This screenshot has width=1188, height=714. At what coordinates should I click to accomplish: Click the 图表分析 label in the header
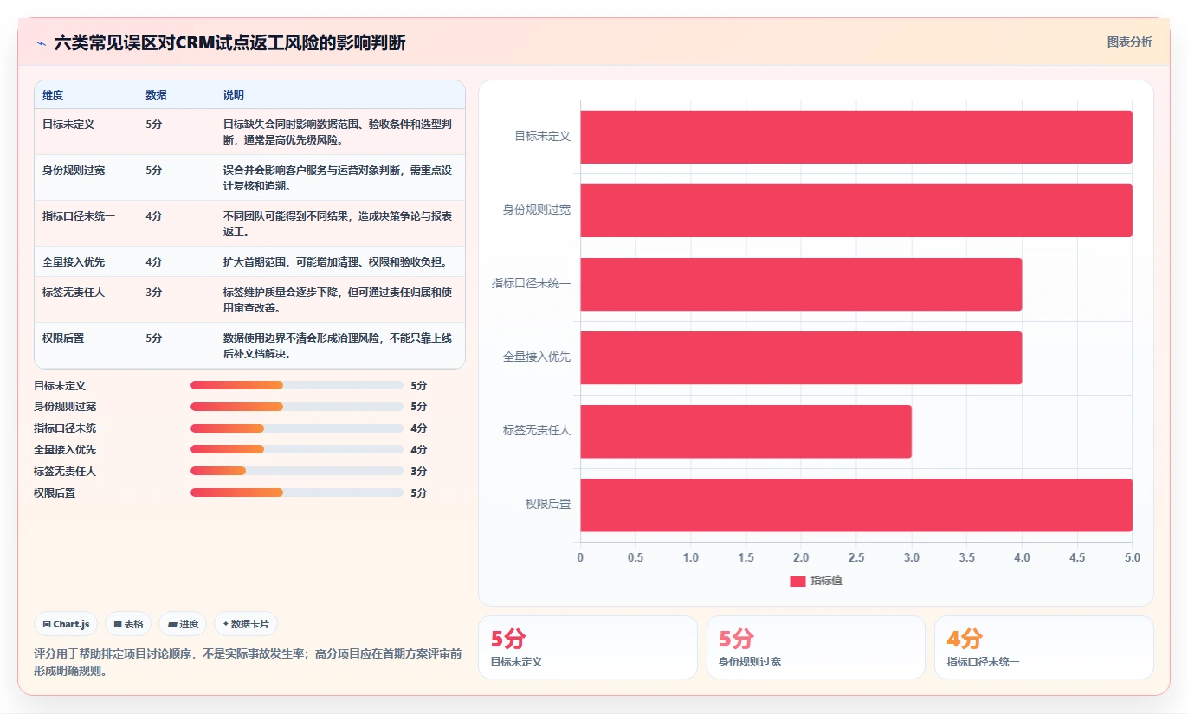point(1129,42)
